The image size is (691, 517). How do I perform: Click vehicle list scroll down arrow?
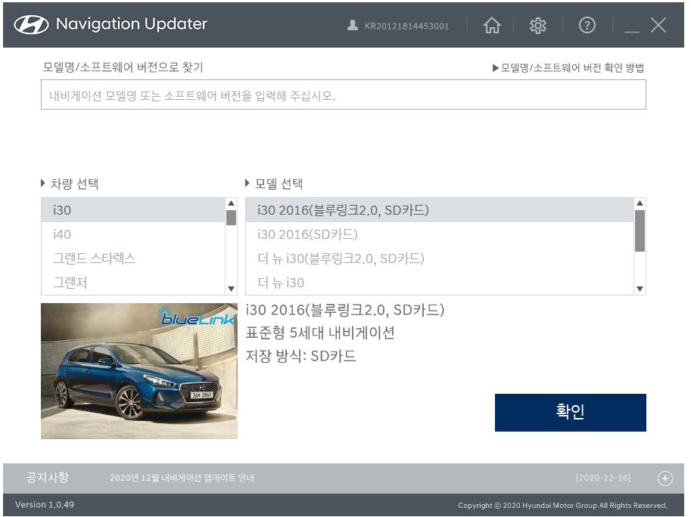click(x=231, y=289)
